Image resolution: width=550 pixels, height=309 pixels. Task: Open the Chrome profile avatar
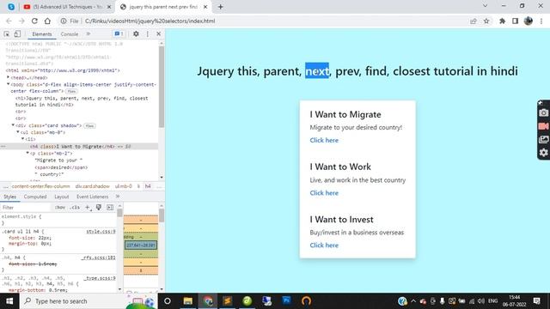pos(529,21)
